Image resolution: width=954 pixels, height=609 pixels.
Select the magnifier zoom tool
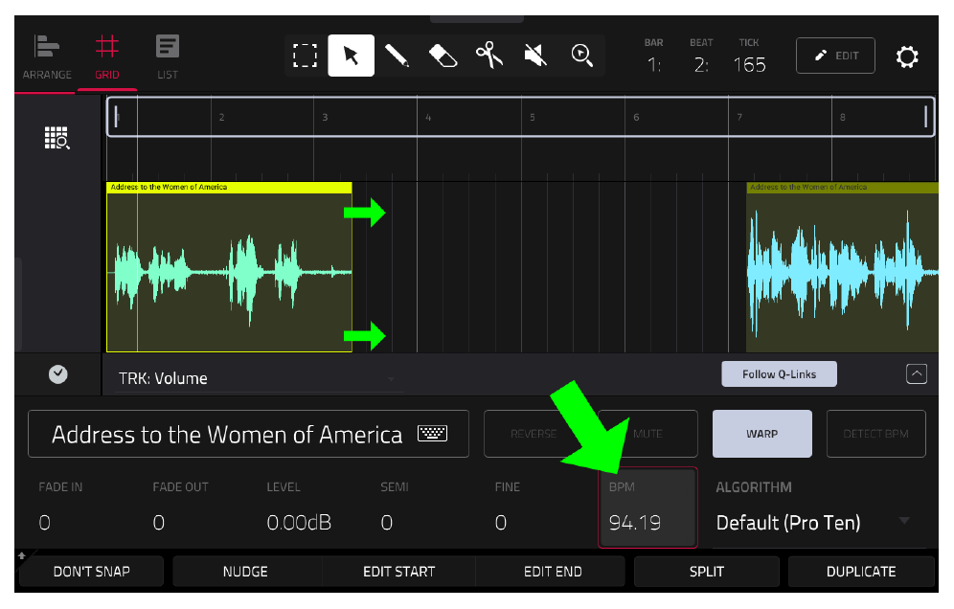click(x=581, y=56)
